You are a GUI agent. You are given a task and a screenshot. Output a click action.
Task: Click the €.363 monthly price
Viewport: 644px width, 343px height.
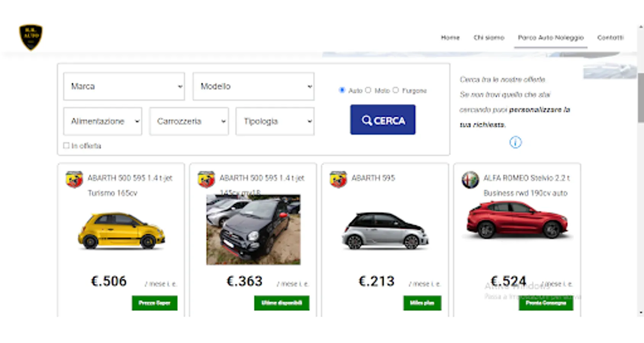(245, 281)
